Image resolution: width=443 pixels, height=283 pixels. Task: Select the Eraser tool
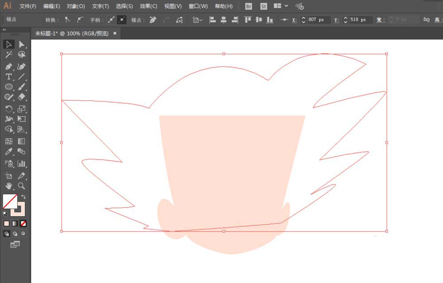point(21,97)
